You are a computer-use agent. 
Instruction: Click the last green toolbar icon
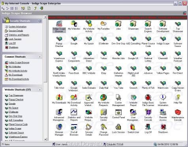point(41,8)
